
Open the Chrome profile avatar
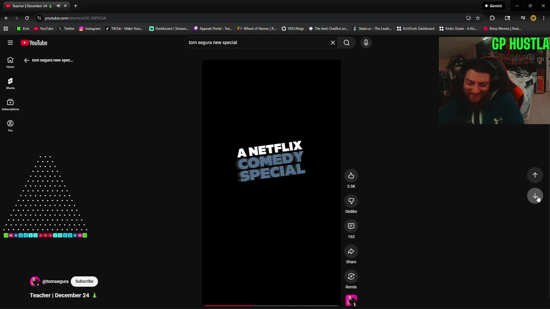533,18
